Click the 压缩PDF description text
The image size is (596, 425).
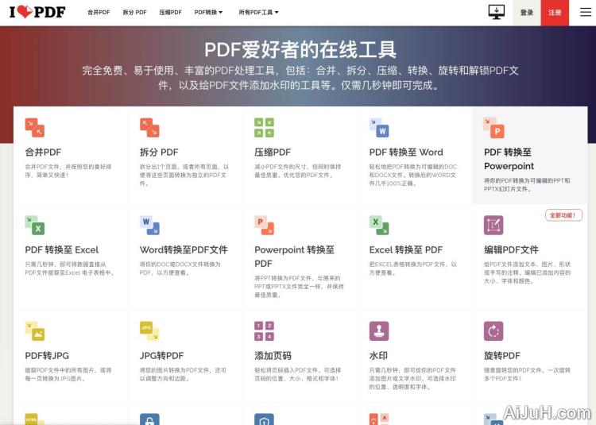tap(298, 171)
